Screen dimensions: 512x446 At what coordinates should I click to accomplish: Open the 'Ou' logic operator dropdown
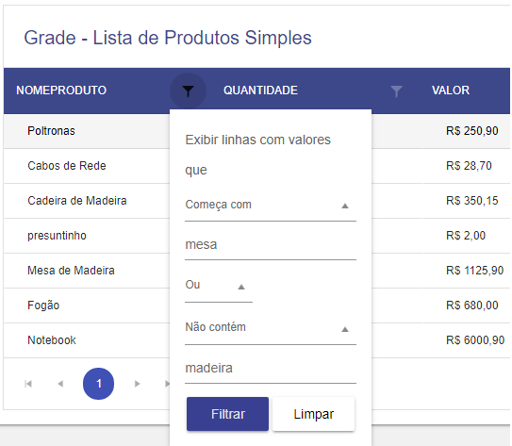coord(219,286)
